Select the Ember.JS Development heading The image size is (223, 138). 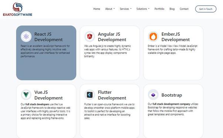click(x=176, y=37)
